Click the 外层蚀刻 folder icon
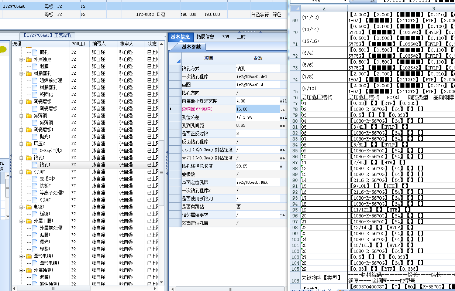This screenshot has height=291, width=455. (x=29, y=59)
